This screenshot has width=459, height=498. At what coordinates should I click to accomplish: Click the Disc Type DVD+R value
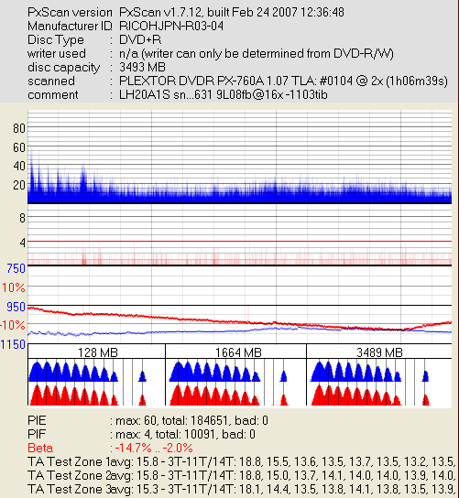(140, 40)
